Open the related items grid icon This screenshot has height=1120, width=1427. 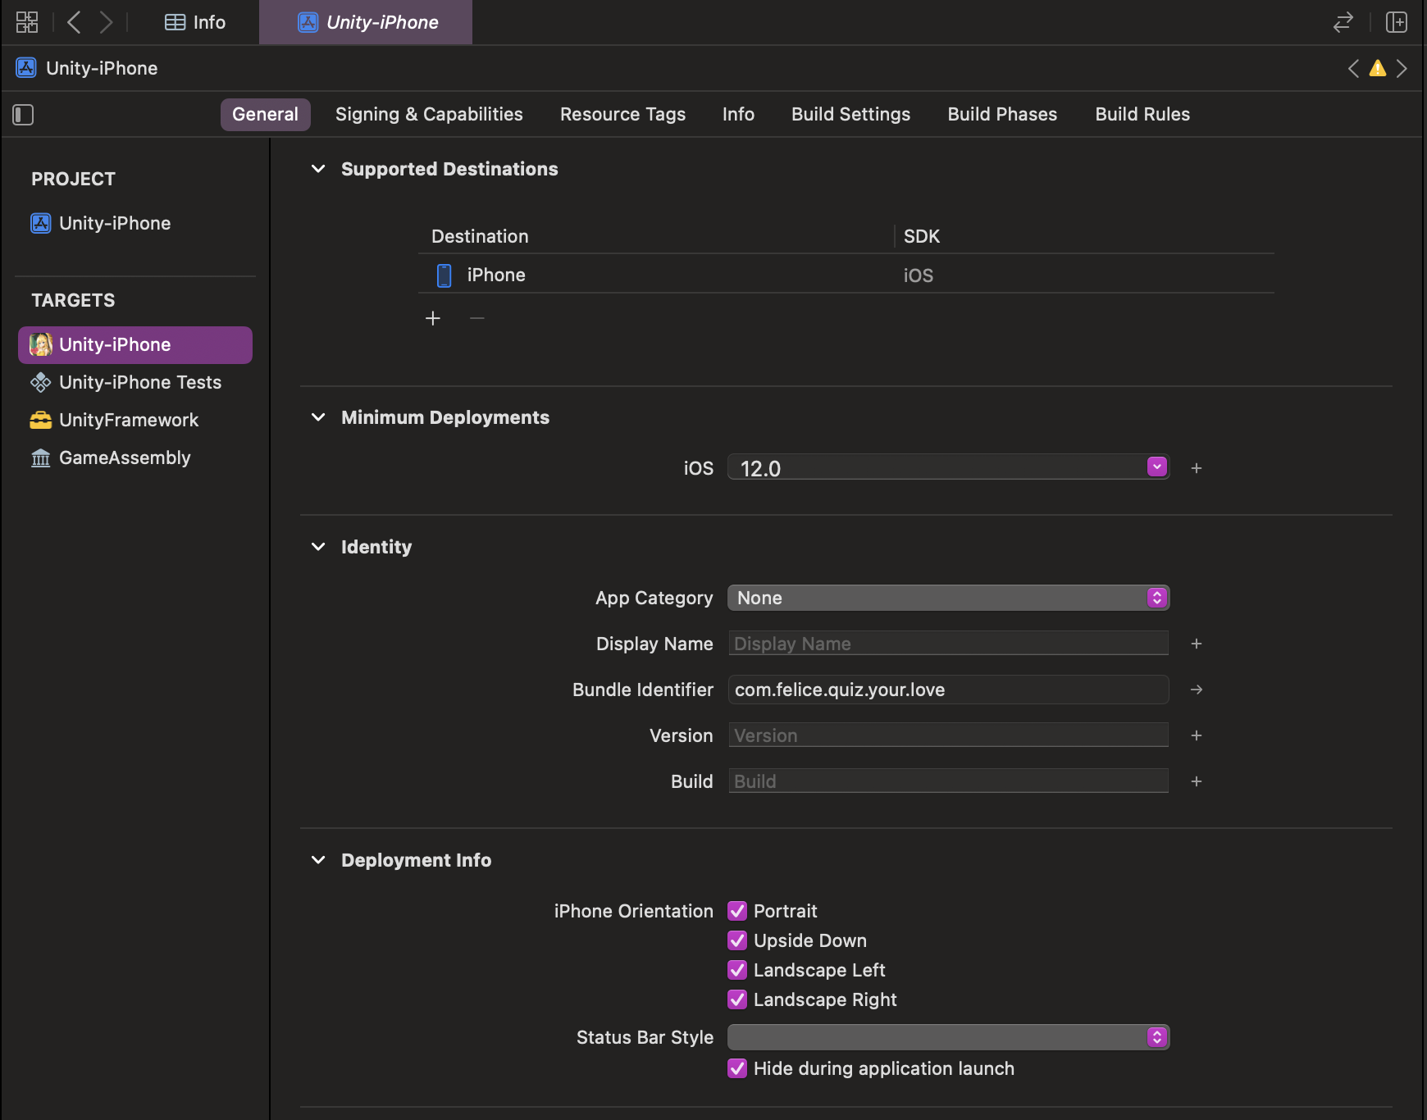pyautogui.click(x=27, y=22)
